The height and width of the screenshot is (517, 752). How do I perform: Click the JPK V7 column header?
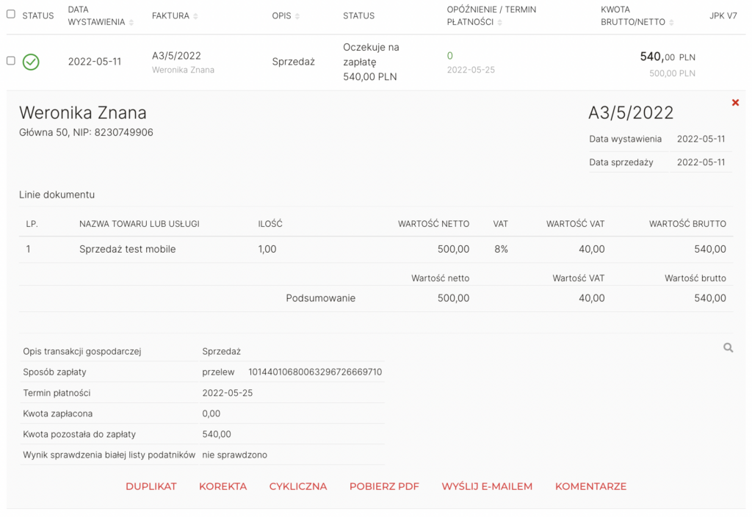723,15
